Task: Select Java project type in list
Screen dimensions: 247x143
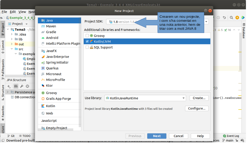Action: [59, 20]
